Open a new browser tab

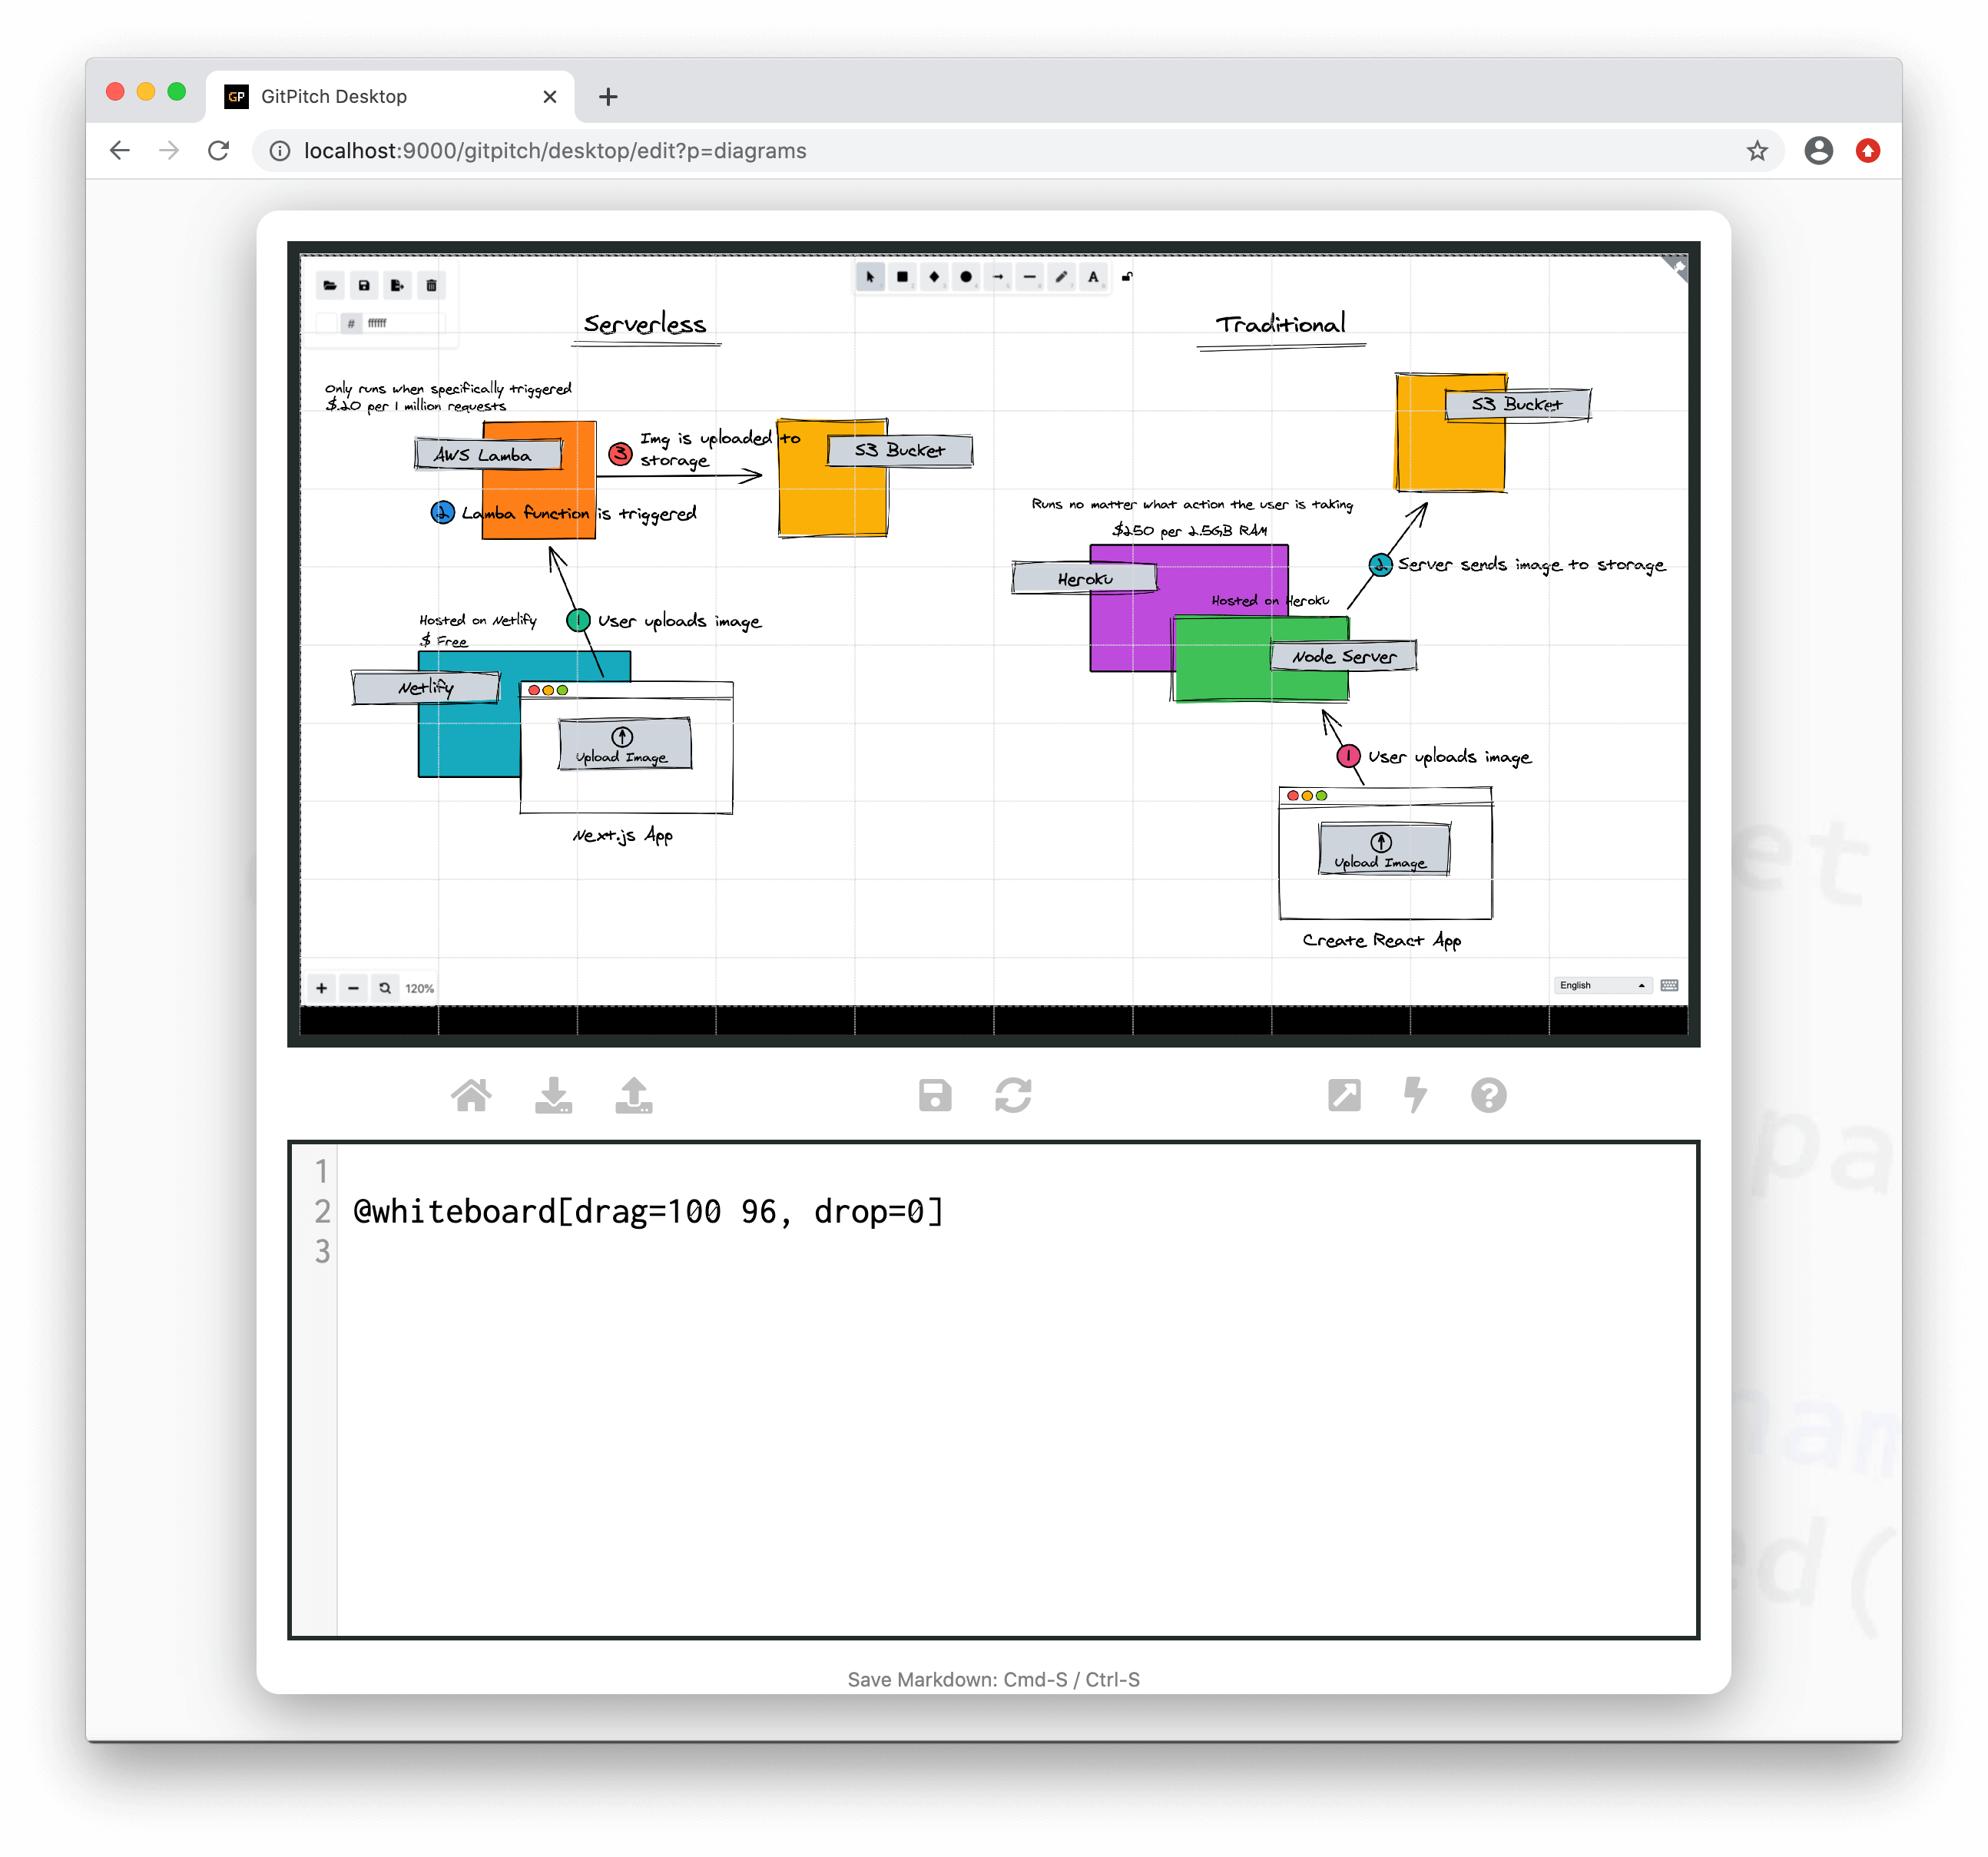pyautogui.click(x=609, y=97)
